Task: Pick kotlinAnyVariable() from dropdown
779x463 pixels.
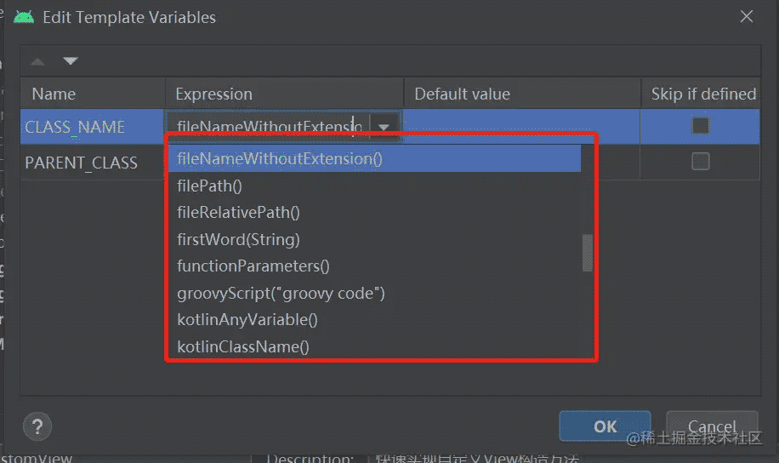Action: click(x=247, y=320)
